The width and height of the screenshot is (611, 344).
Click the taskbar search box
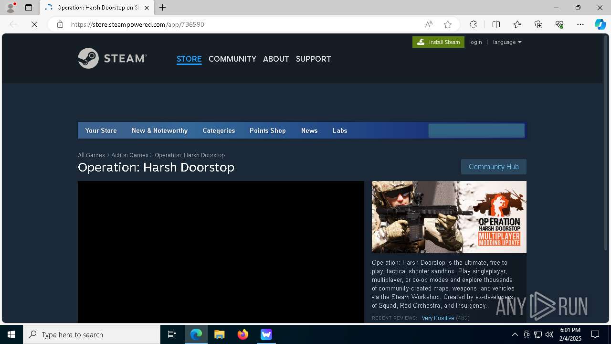click(92, 334)
